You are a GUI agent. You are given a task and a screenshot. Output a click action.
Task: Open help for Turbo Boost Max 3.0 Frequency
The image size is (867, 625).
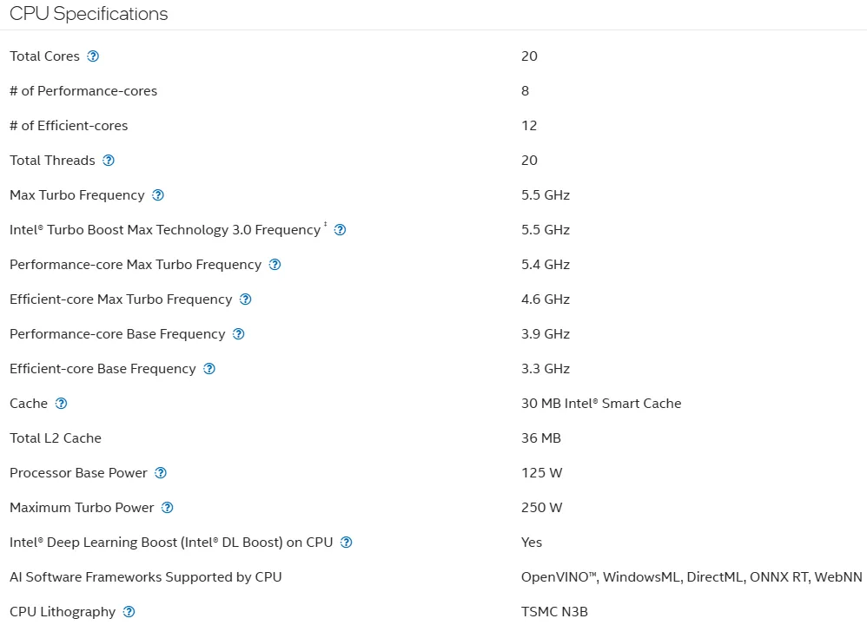(x=340, y=230)
